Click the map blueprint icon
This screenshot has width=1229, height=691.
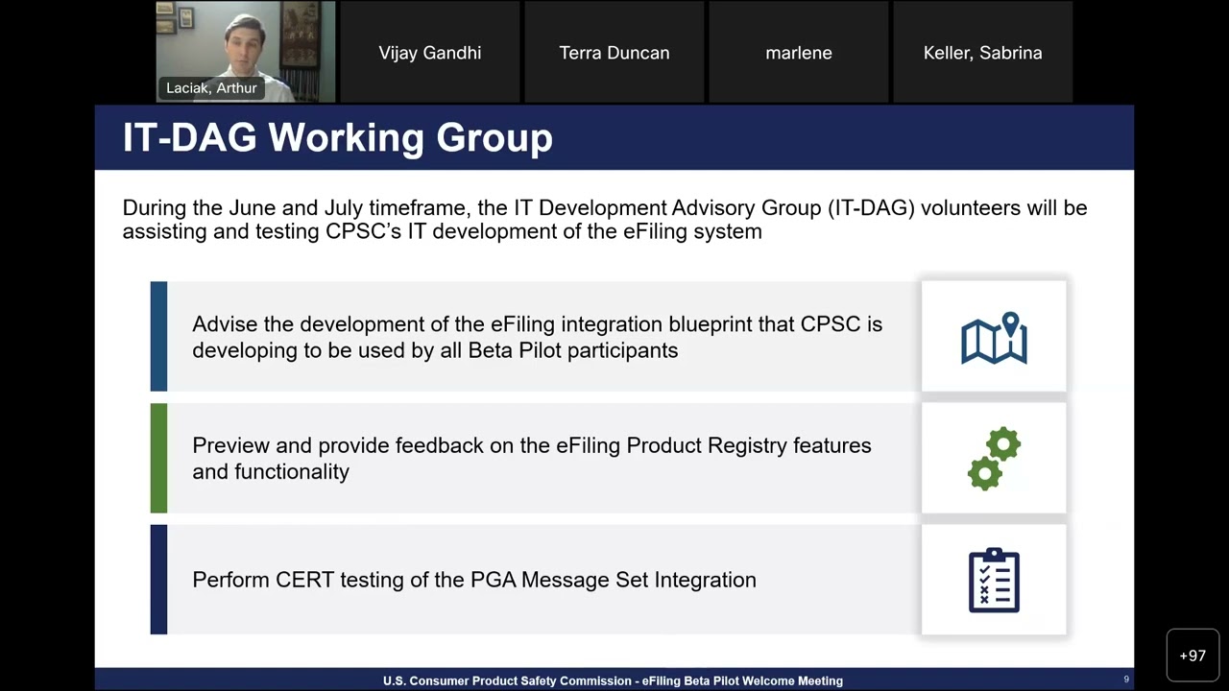click(x=994, y=338)
